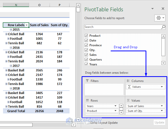The width and height of the screenshot is (168, 129).
Task: Expand Football under 2016
Action: click(9, 57)
